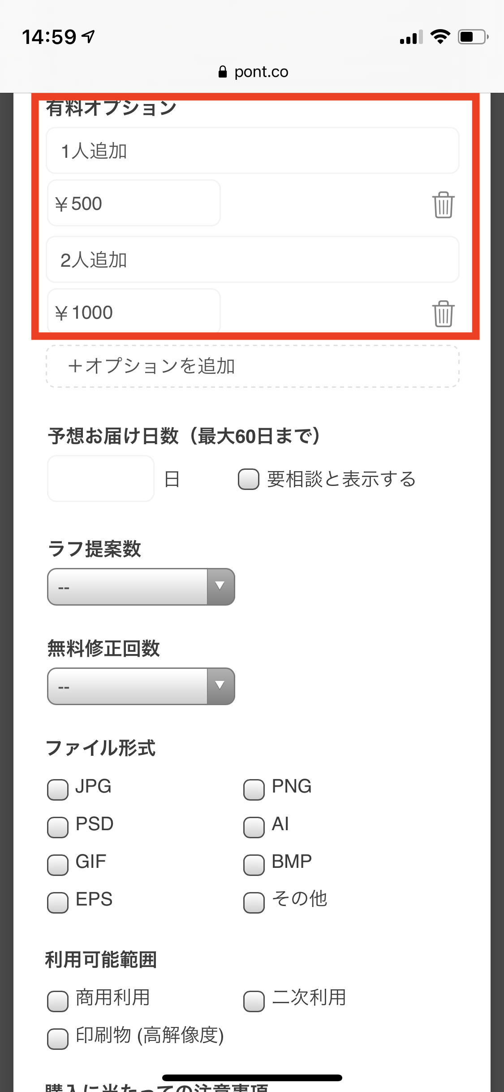Tap the lock icon beside pont.co
The image size is (504, 1092).
[x=223, y=72]
